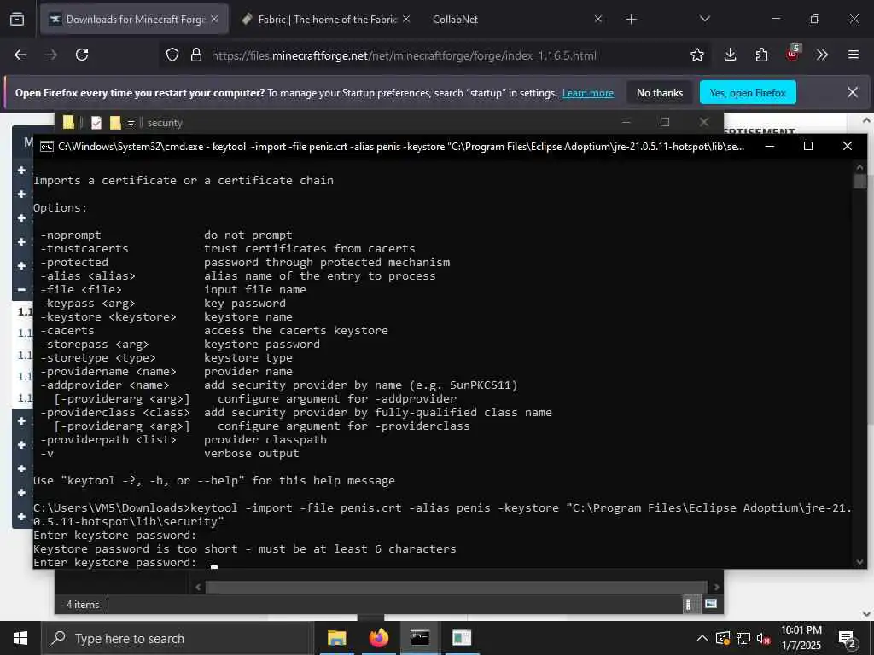Open Firefox from the taskbar
Image resolution: width=874 pixels, height=655 pixels.
click(378, 638)
